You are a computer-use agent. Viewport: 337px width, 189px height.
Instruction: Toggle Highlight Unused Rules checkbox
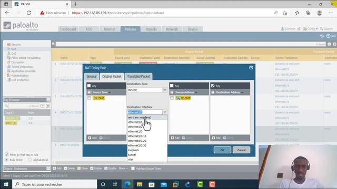pyautogui.click(x=133, y=169)
